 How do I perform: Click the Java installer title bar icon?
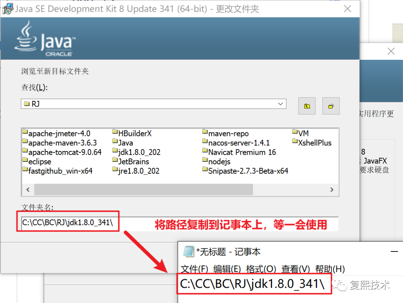(8, 9)
